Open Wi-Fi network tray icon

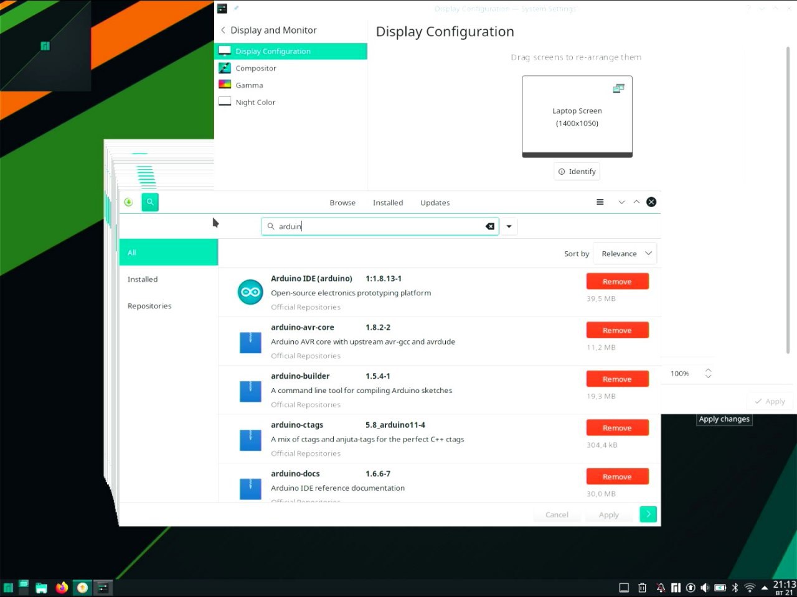(750, 588)
